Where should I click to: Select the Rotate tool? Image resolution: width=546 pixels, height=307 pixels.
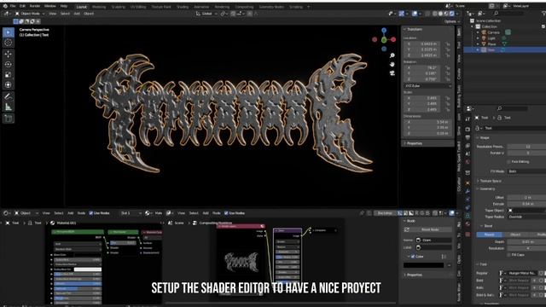pyautogui.click(x=9, y=65)
